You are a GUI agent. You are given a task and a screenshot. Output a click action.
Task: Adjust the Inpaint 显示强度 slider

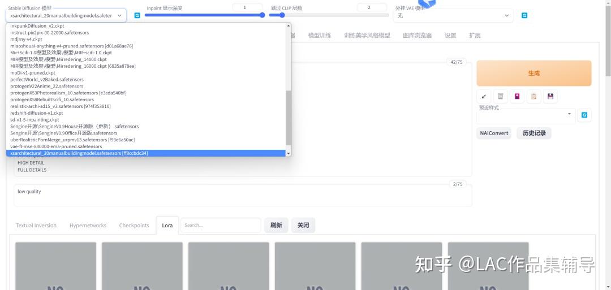pyautogui.click(x=205, y=15)
